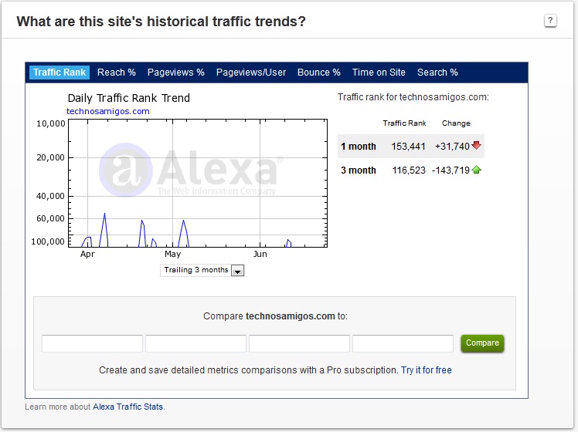
Task: Click the Apr axis label
Action: click(x=87, y=254)
